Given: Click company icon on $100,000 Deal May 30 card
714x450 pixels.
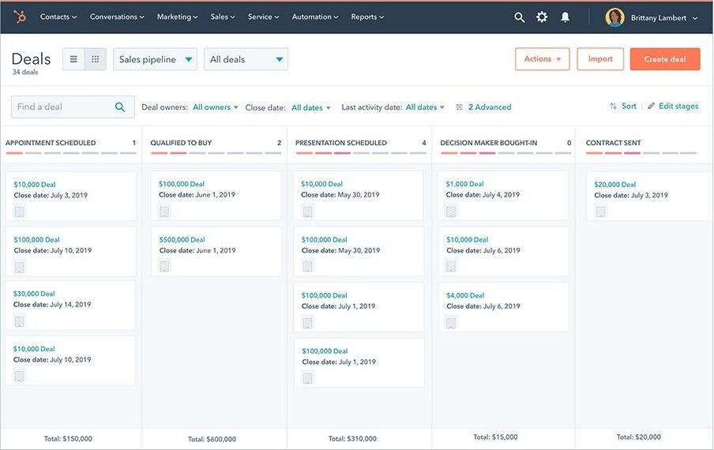Looking at the screenshot, I should [x=308, y=266].
